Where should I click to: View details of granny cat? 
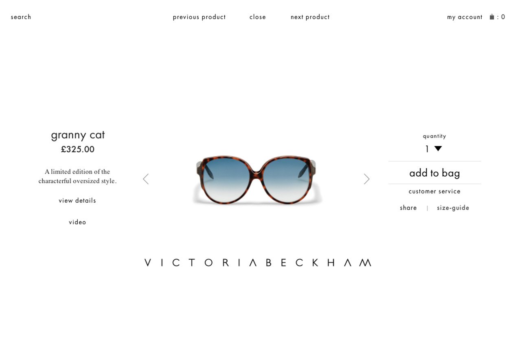tap(77, 200)
